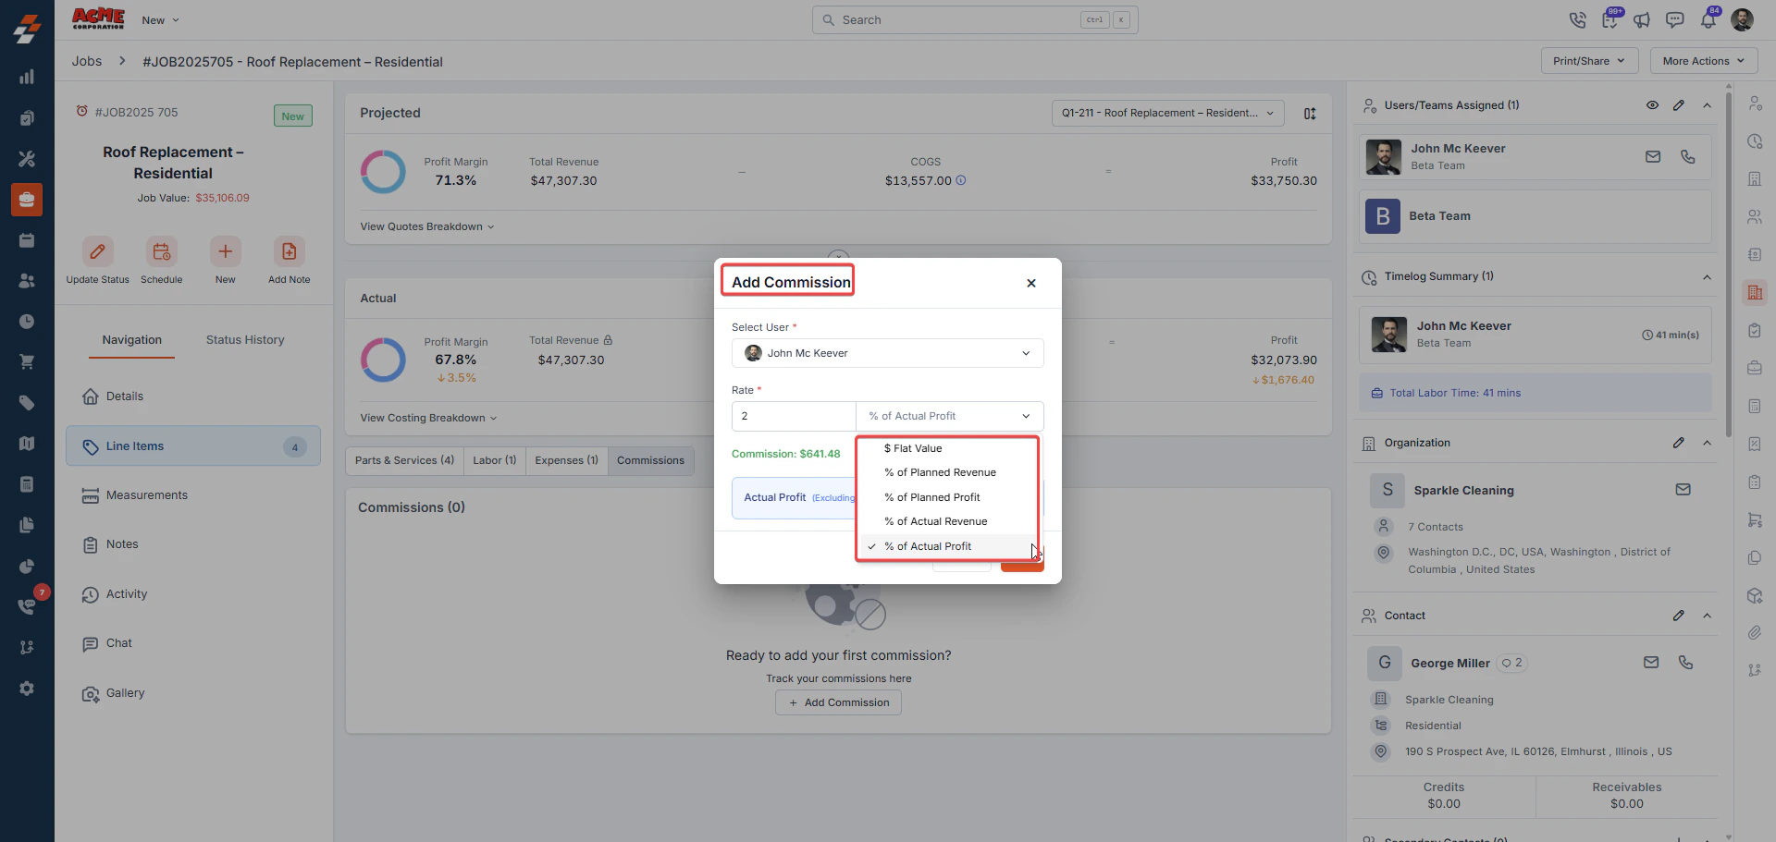Close the Add Commission dialog
This screenshot has height=842, width=1776.
(1031, 283)
